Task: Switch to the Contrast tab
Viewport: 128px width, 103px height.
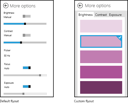Action: tap(101, 15)
